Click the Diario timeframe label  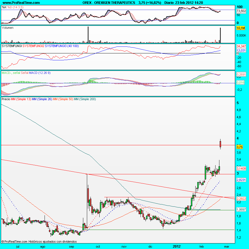coord(169,3)
